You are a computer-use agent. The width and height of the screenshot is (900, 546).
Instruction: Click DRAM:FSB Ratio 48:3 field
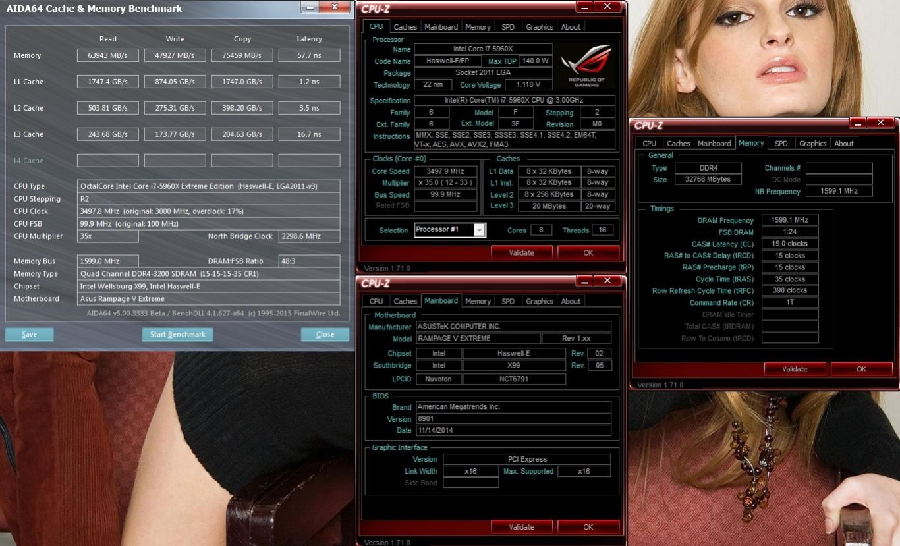click(310, 261)
